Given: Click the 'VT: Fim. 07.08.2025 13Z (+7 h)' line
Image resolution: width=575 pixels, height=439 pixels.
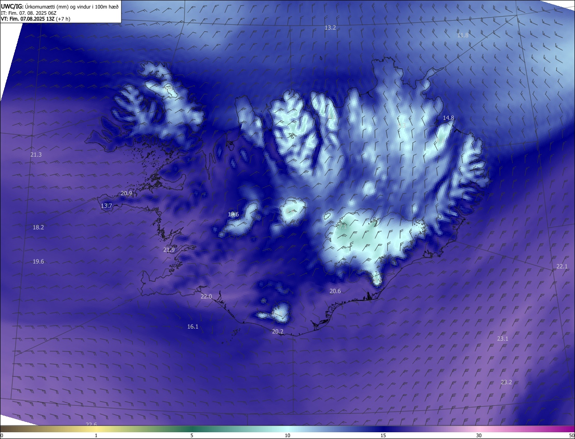Looking at the screenshot, I should click(35, 19).
